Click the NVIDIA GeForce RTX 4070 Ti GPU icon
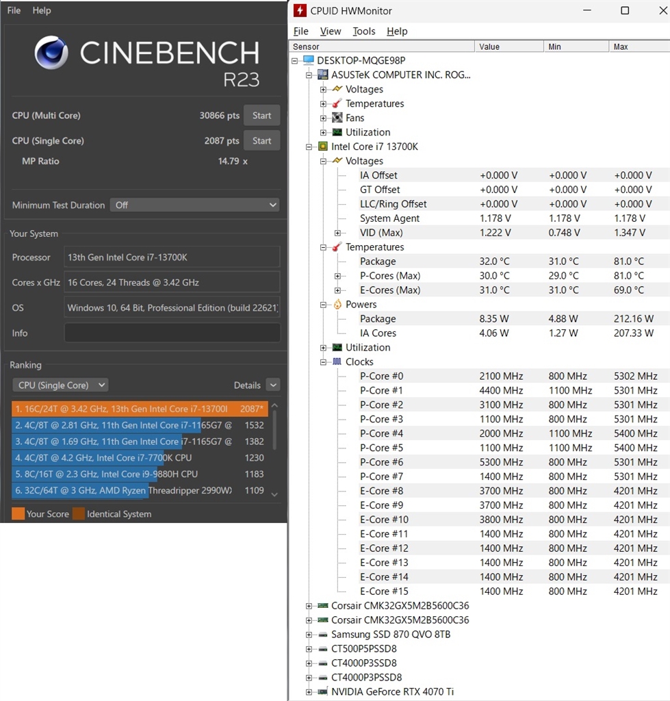 pyautogui.click(x=323, y=691)
